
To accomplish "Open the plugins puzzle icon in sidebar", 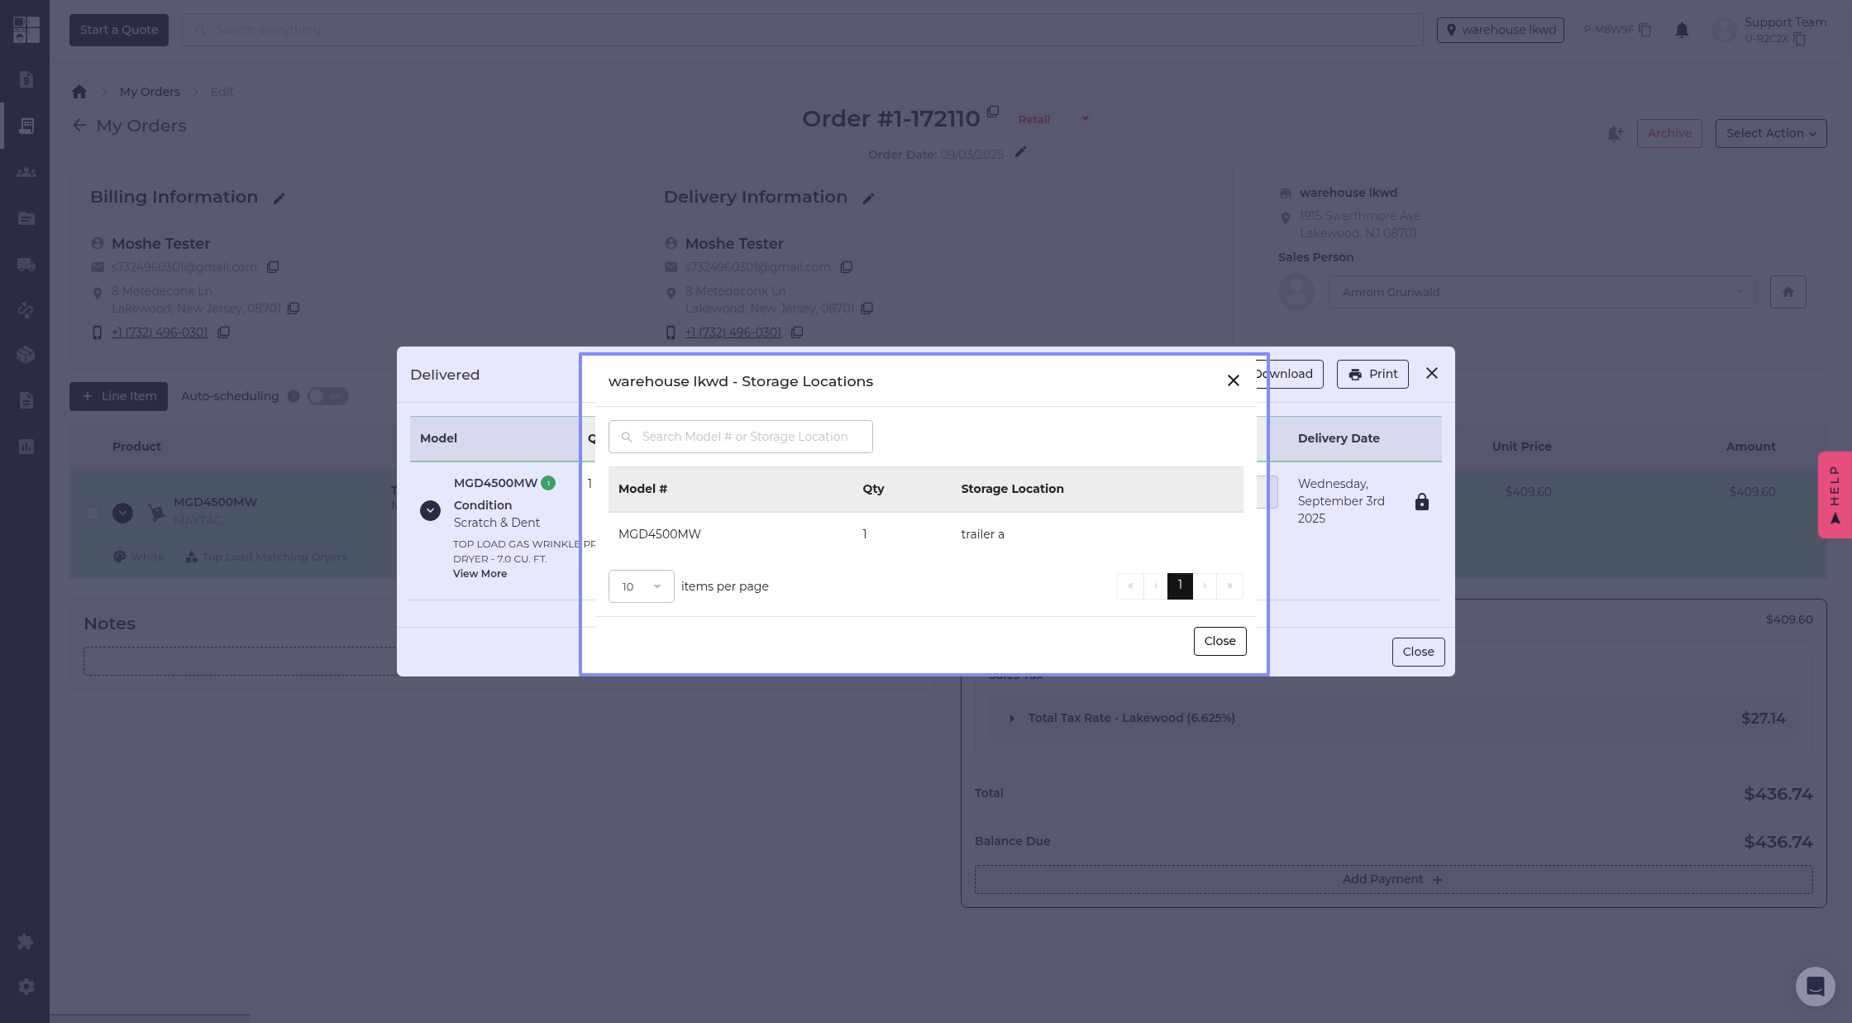I will click(26, 941).
